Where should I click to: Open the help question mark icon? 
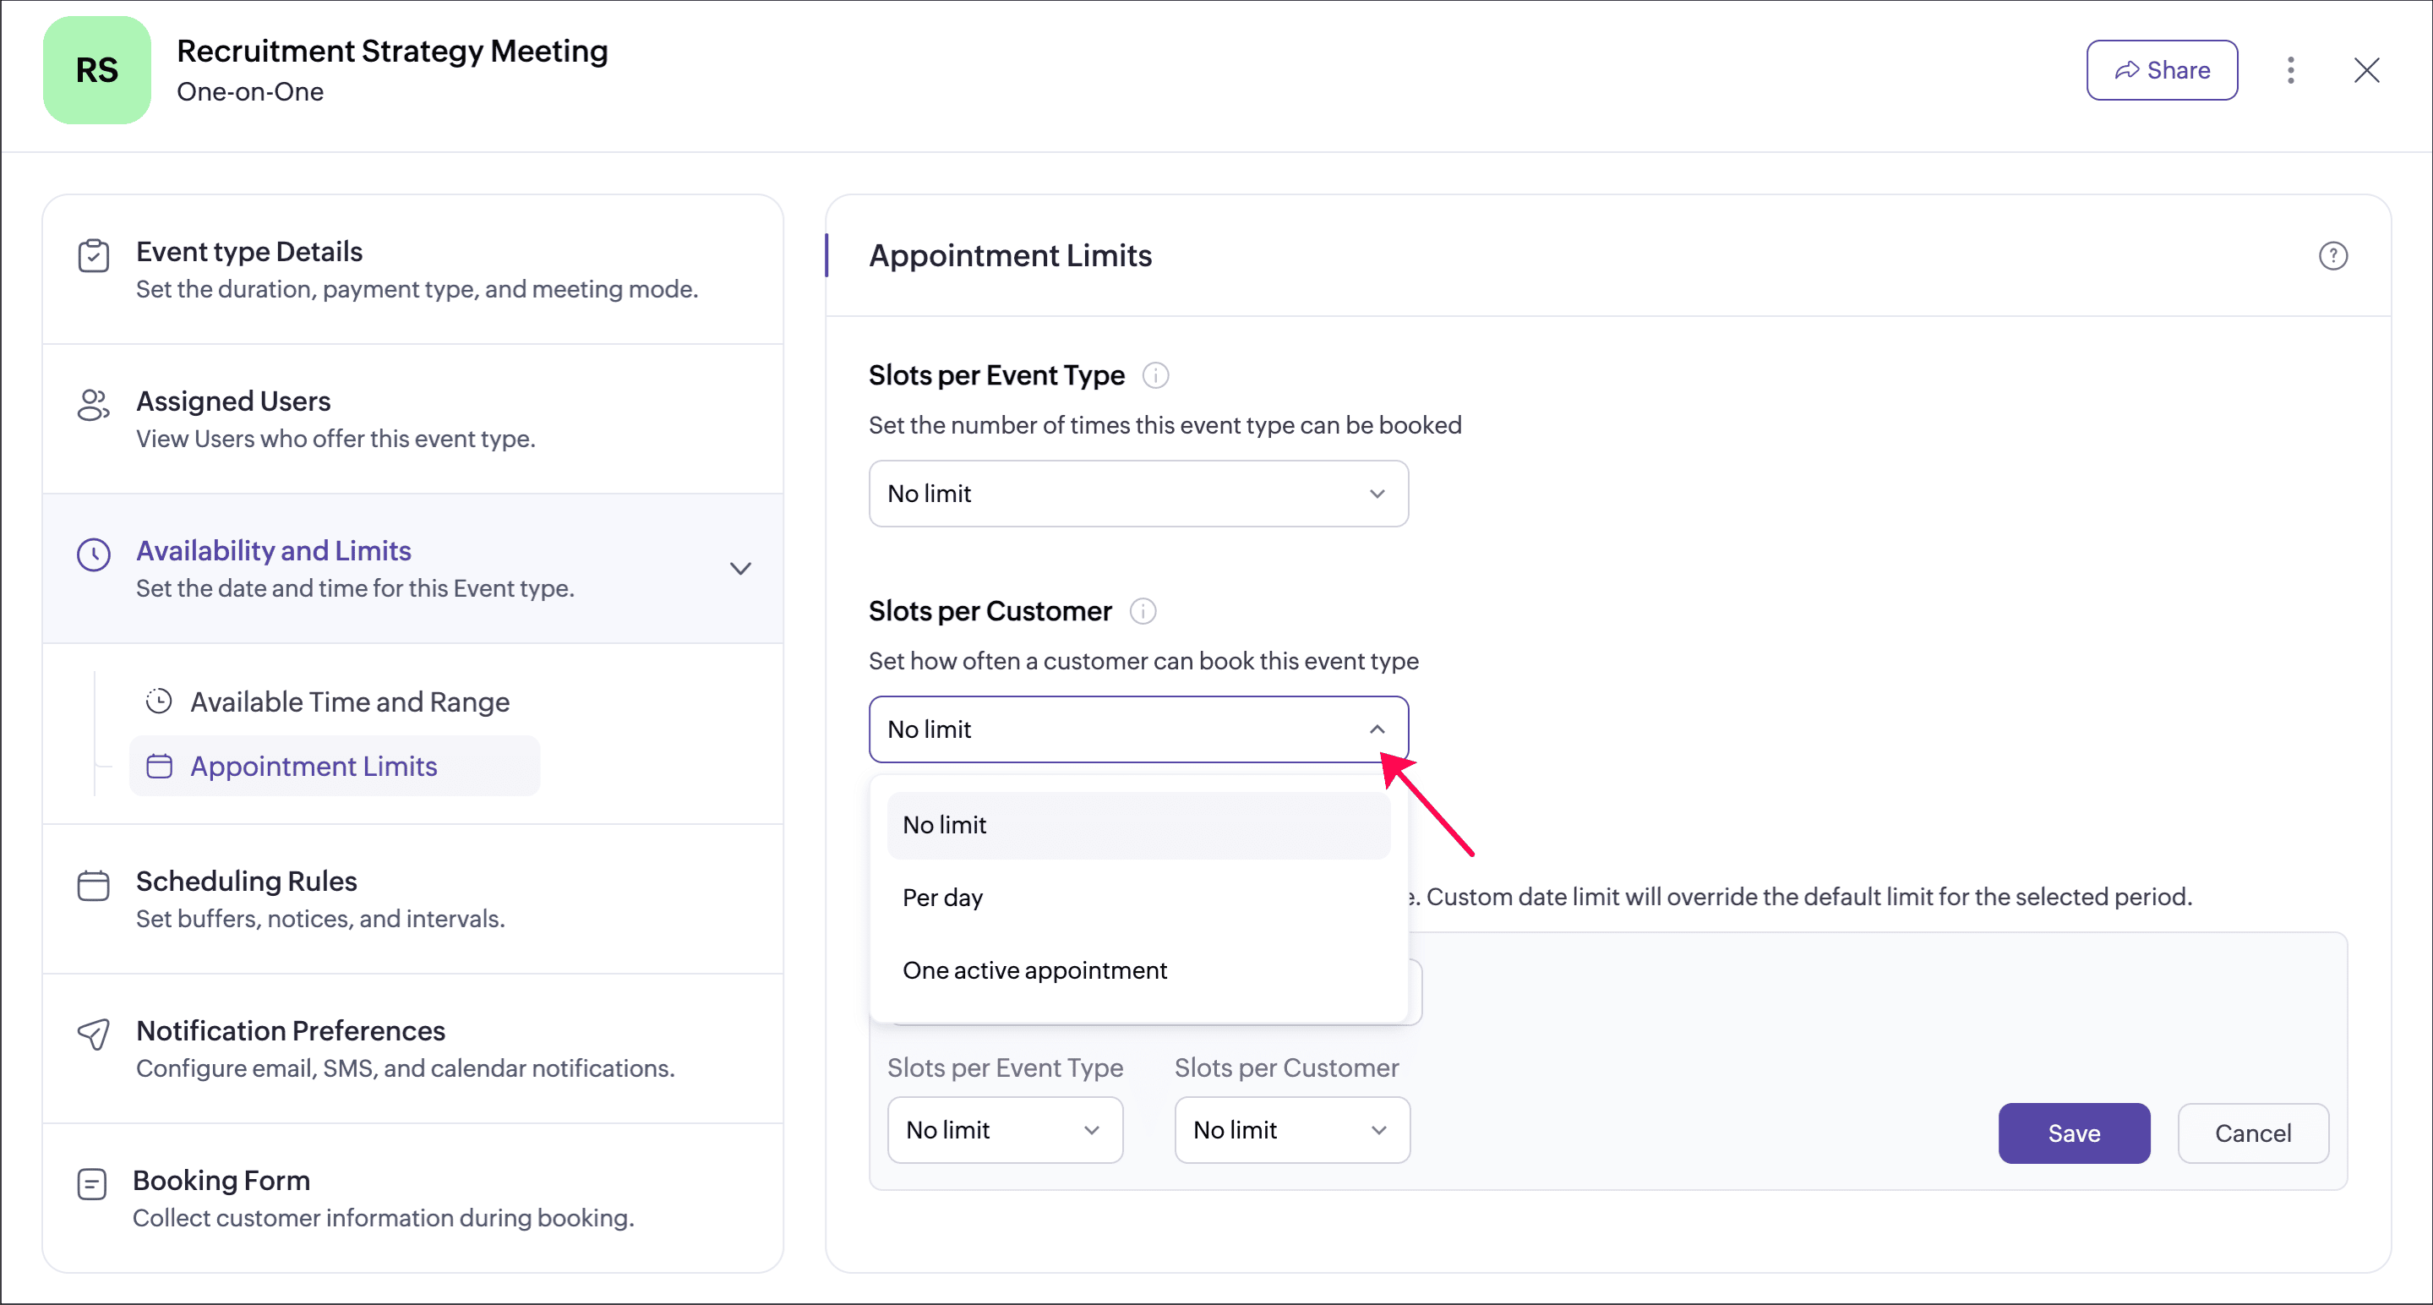pyautogui.click(x=2332, y=256)
